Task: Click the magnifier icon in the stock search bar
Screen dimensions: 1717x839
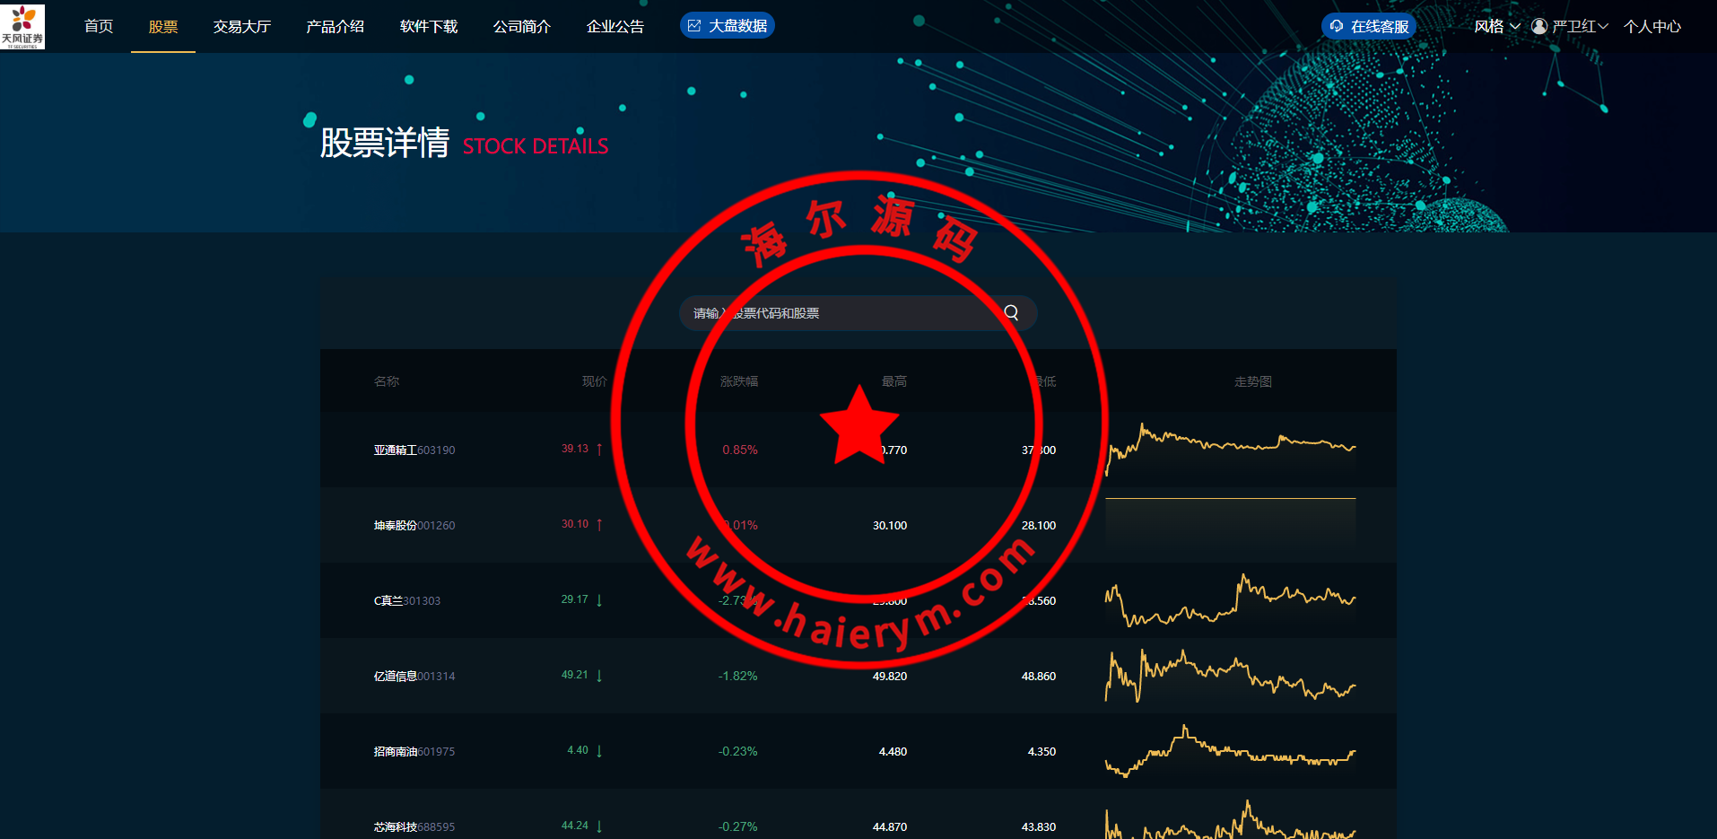Action: 1011,312
